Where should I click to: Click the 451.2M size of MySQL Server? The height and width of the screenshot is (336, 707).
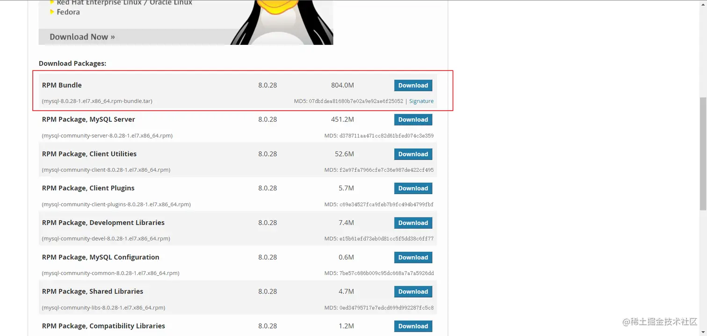tap(342, 119)
